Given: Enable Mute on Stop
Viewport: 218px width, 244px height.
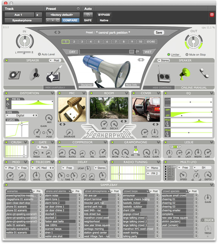Looking at the screenshot, I should [x=187, y=54].
